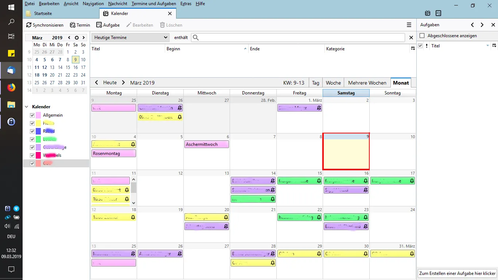Open the Datei menu
This screenshot has width=498, height=280.
pyautogui.click(x=30, y=4)
